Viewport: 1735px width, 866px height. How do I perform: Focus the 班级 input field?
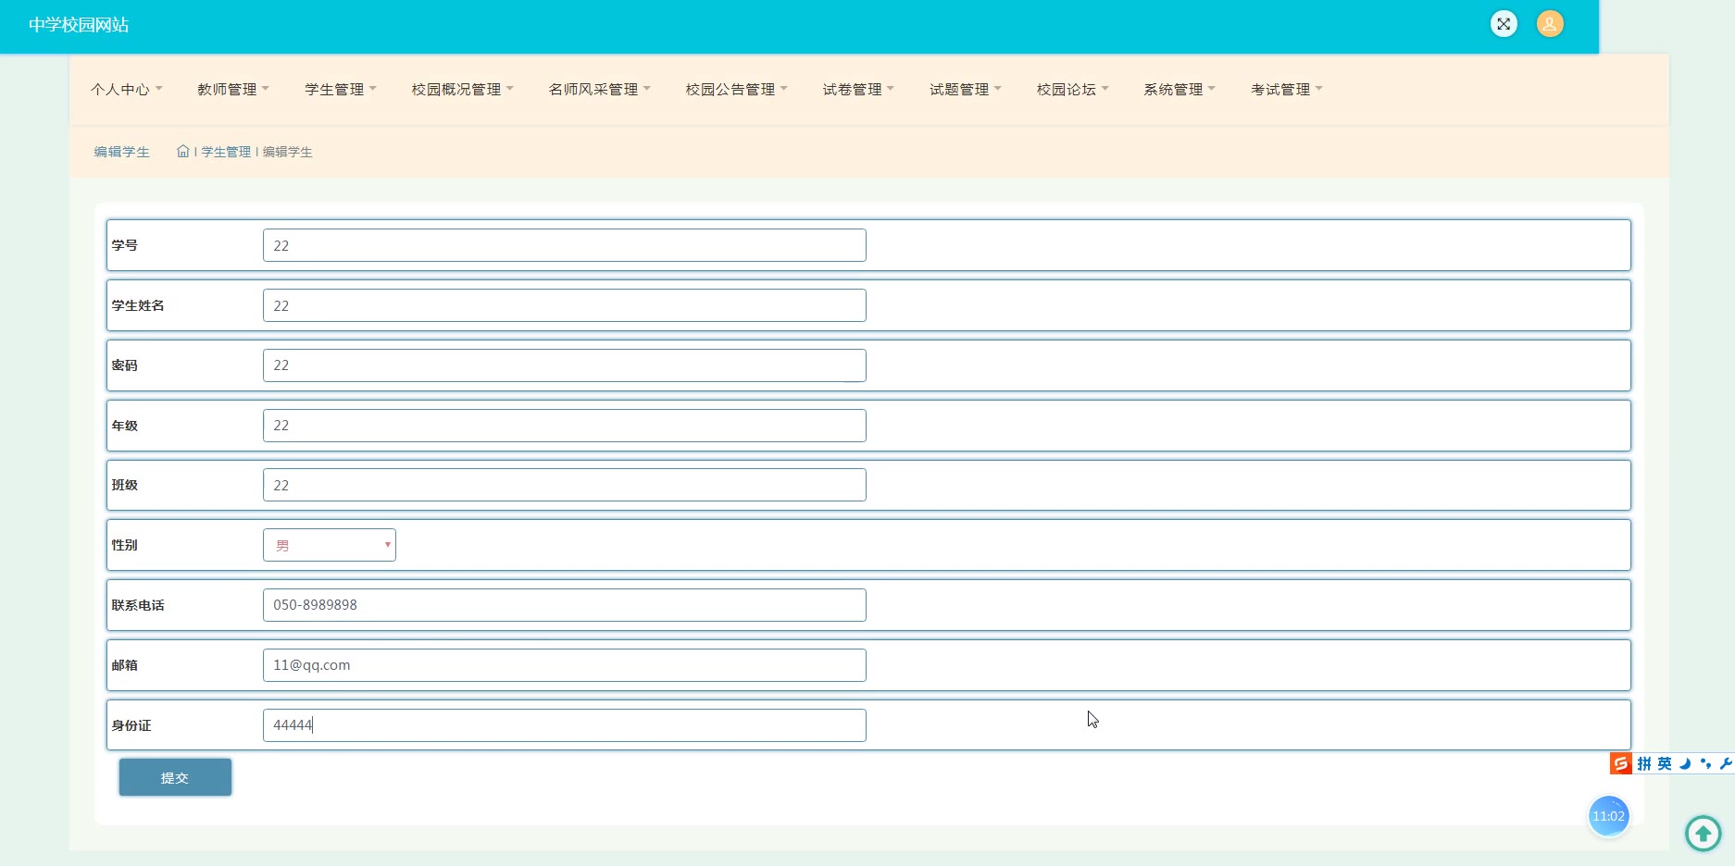(x=565, y=485)
